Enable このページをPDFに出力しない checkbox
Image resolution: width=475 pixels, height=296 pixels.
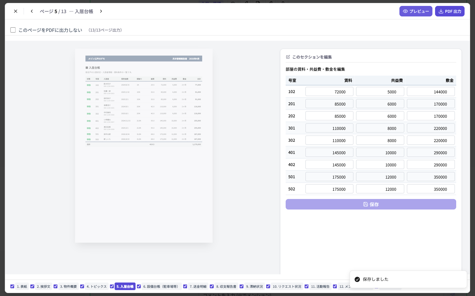pyautogui.click(x=13, y=30)
